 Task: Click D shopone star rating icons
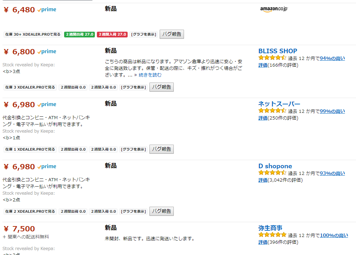click(x=272, y=173)
